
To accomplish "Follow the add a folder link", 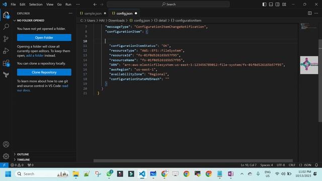I will pos(35,55).
